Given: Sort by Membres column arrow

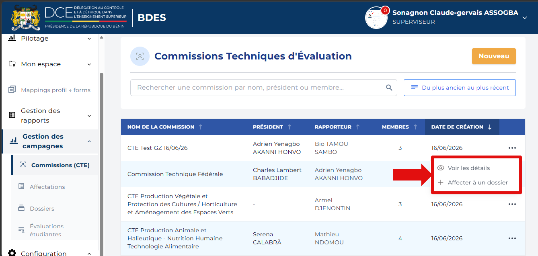Looking at the screenshot, I should tap(415, 127).
